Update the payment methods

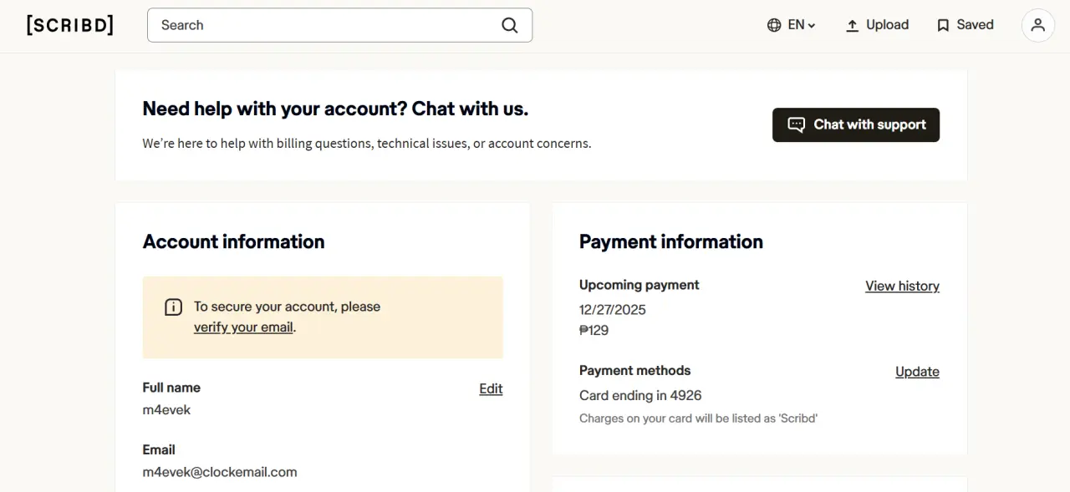917,372
